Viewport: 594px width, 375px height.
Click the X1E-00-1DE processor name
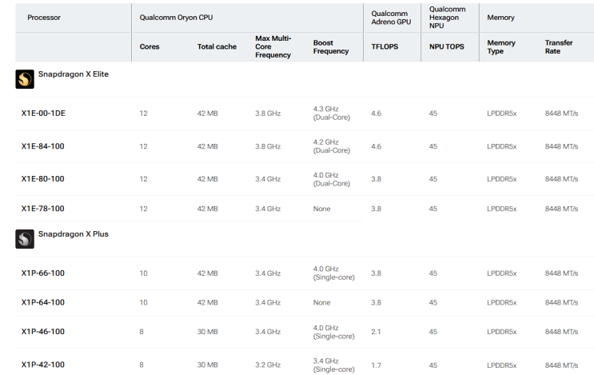(43, 114)
